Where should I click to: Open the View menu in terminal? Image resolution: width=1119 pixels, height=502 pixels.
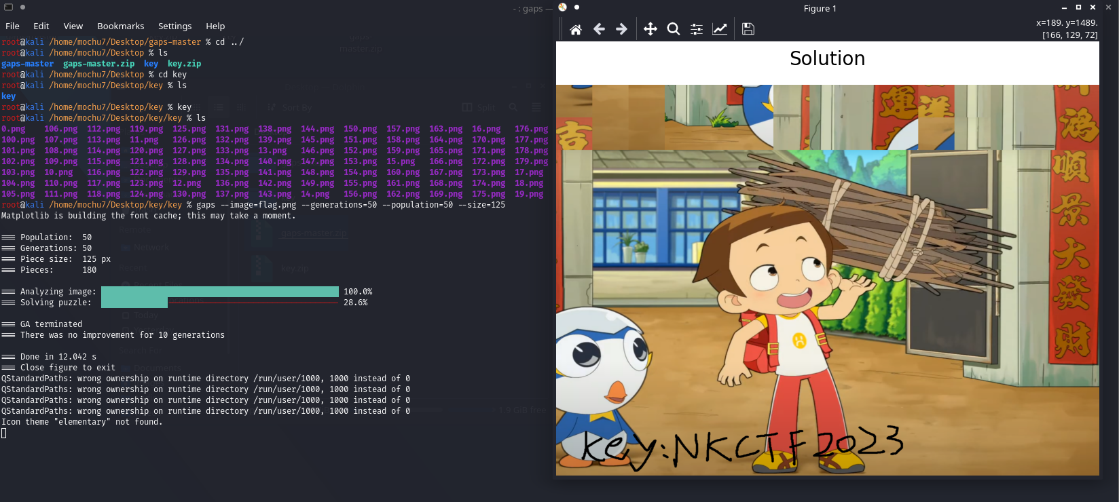[x=73, y=26]
